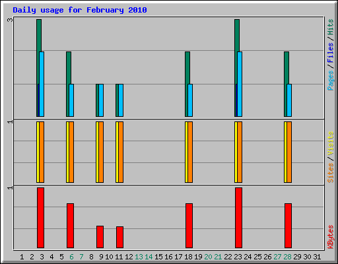This screenshot has height=264, width=338.
Task: Click the red KBytes bar for day 18
Action: pos(189,226)
